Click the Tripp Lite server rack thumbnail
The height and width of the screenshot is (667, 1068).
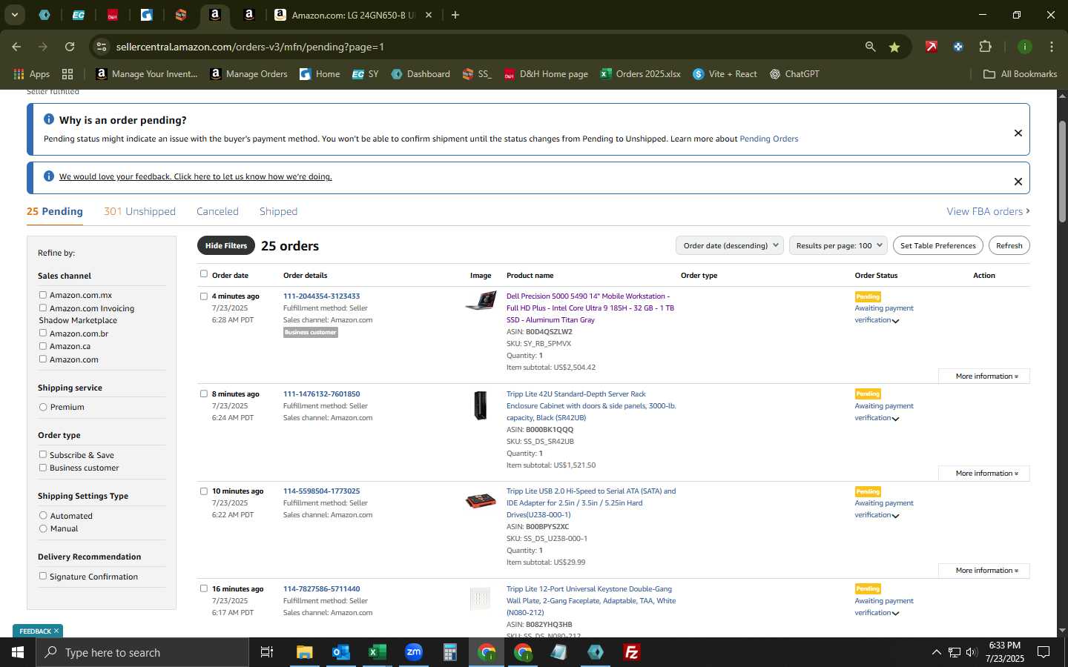click(x=481, y=405)
